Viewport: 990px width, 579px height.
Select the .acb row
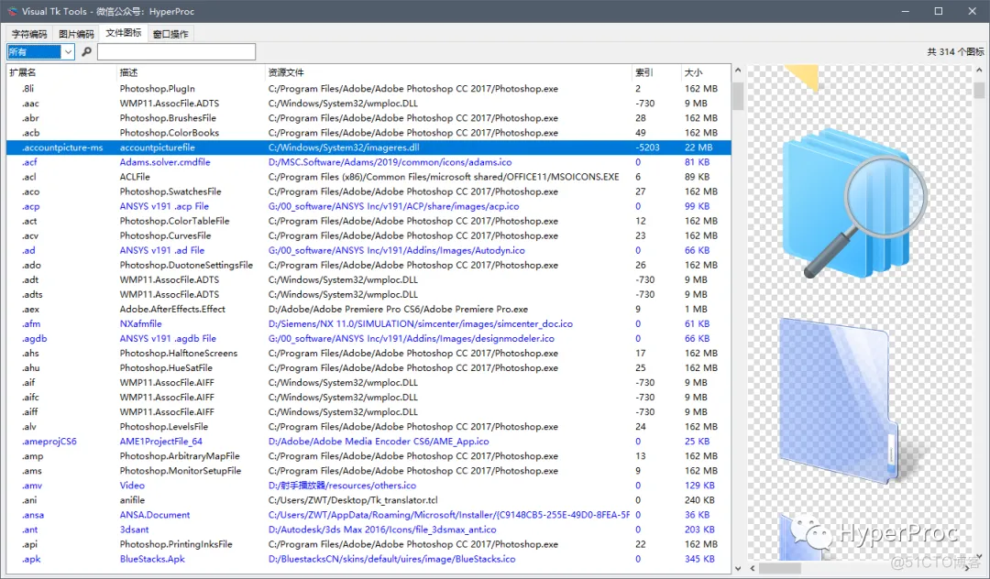coord(368,133)
